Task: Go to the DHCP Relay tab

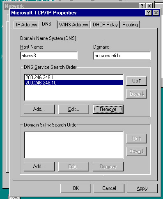Action: [x=105, y=25]
